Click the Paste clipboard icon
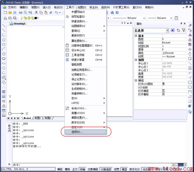194x172 pixels. click(46, 13)
